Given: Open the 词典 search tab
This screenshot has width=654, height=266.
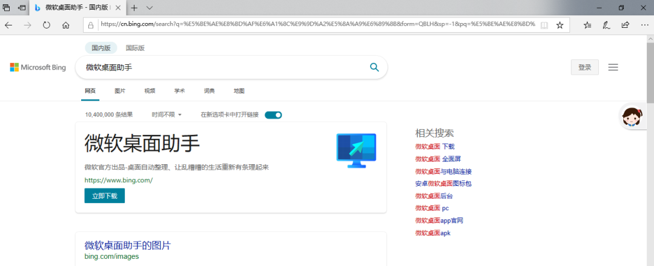Looking at the screenshot, I should (x=210, y=91).
